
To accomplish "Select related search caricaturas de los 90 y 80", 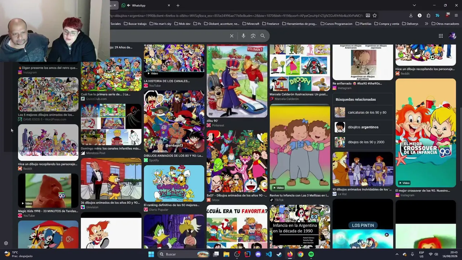I will 363,112.
